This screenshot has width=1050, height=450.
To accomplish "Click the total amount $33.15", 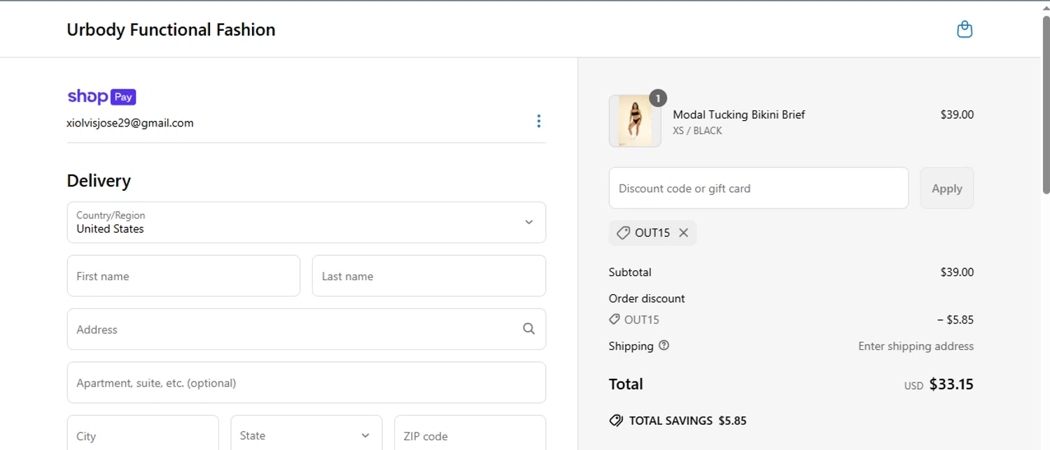I will pos(951,384).
